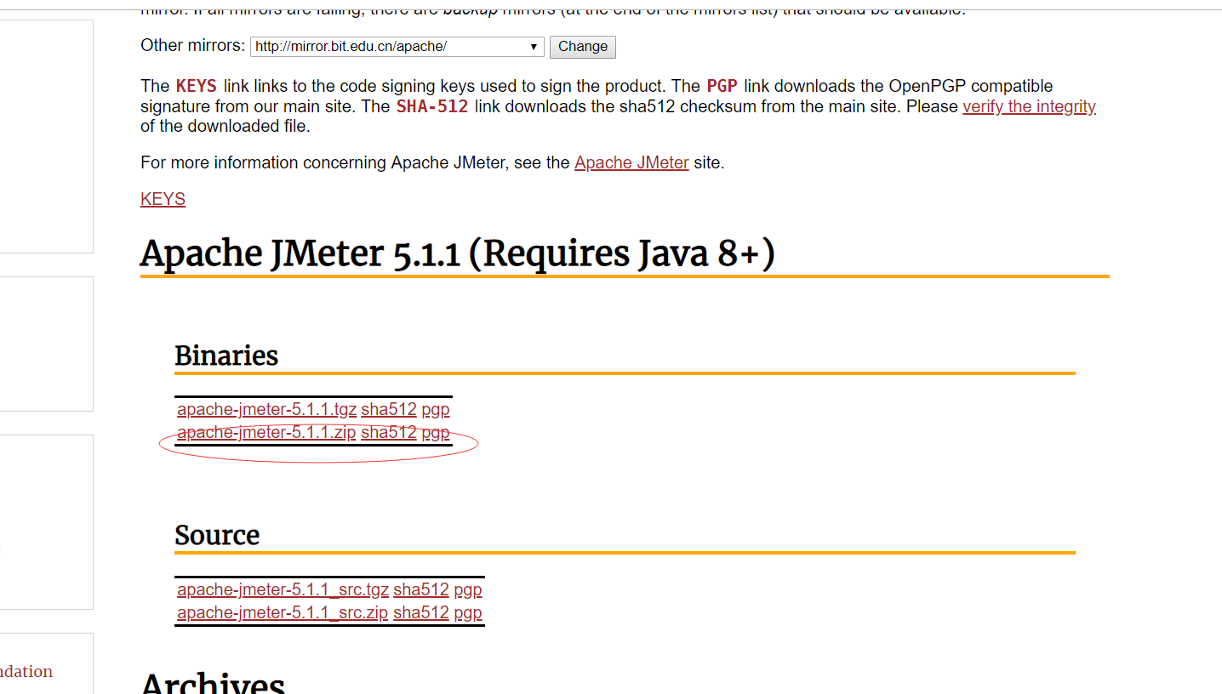
Task: Open the verify the integrity link
Action: tap(1029, 106)
